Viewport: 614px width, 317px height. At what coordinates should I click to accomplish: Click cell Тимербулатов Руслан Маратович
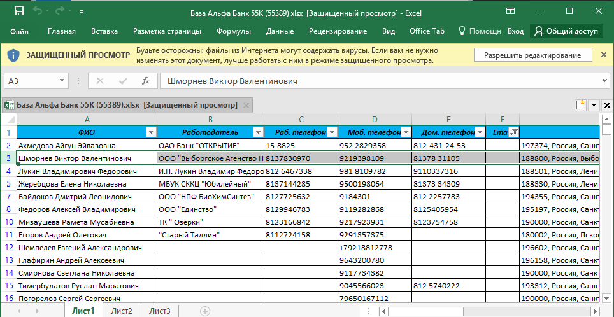[x=87, y=286]
